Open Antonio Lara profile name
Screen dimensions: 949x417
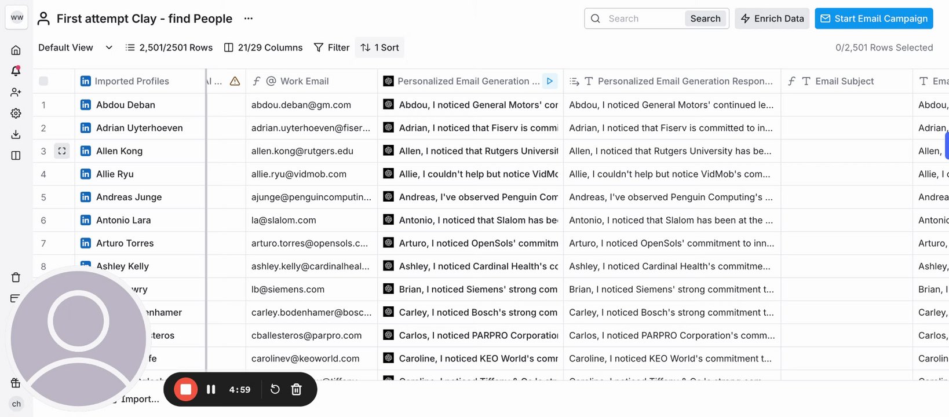coord(123,221)
